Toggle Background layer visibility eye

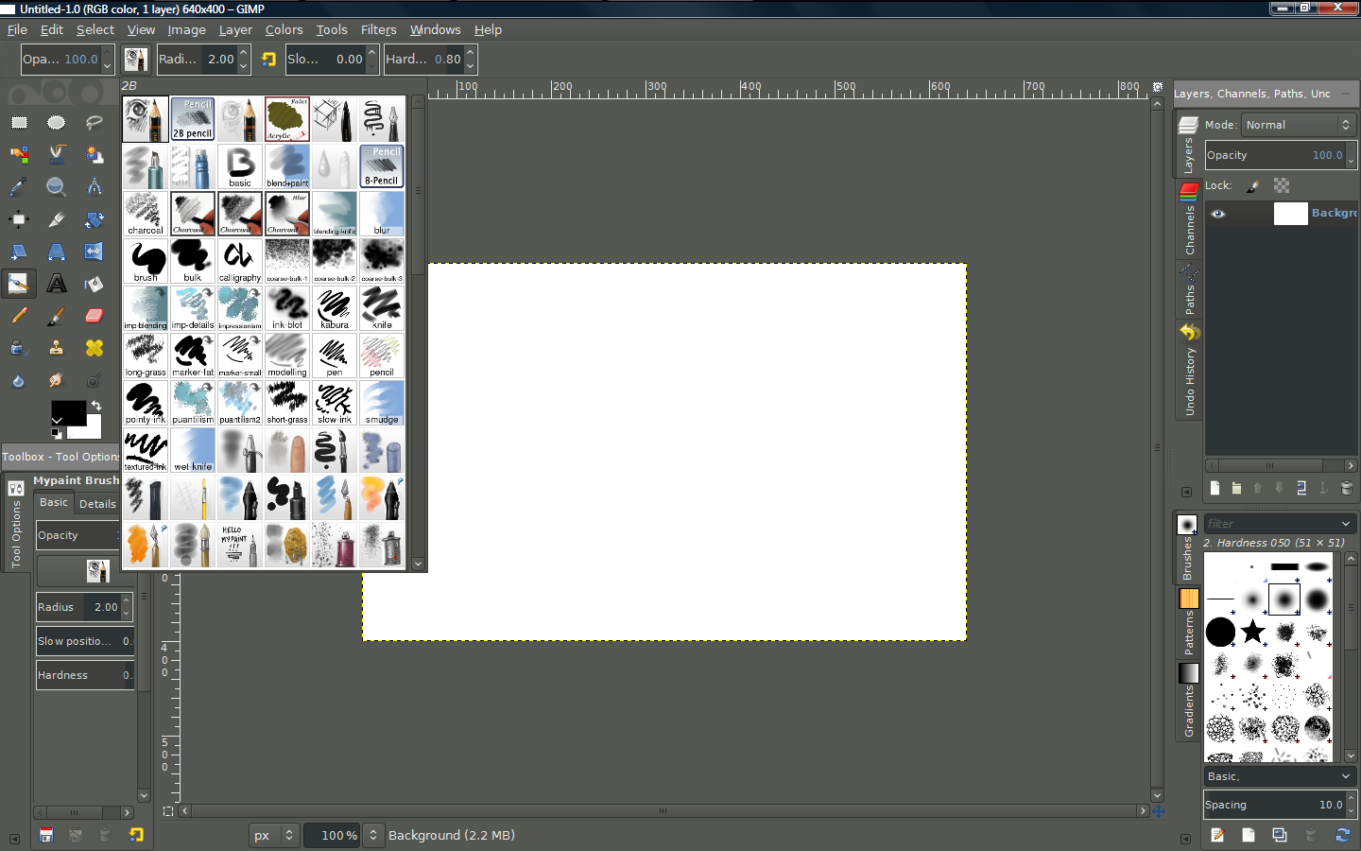tap(1218, 214)
